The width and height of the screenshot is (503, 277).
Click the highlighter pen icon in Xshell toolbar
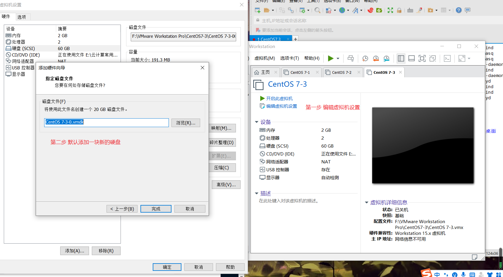419,10
